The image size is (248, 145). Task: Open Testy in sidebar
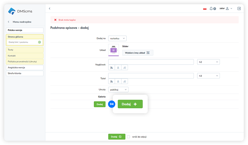tap(25, 50)
